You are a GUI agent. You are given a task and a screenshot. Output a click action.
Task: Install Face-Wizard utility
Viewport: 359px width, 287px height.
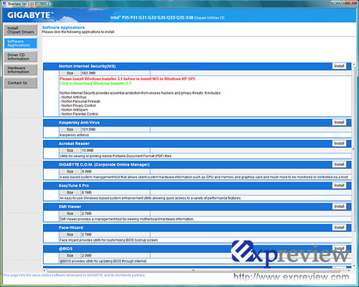(339, 227)
